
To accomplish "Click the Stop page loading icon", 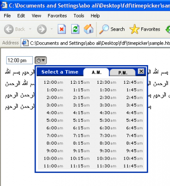I will click(62, 29).
